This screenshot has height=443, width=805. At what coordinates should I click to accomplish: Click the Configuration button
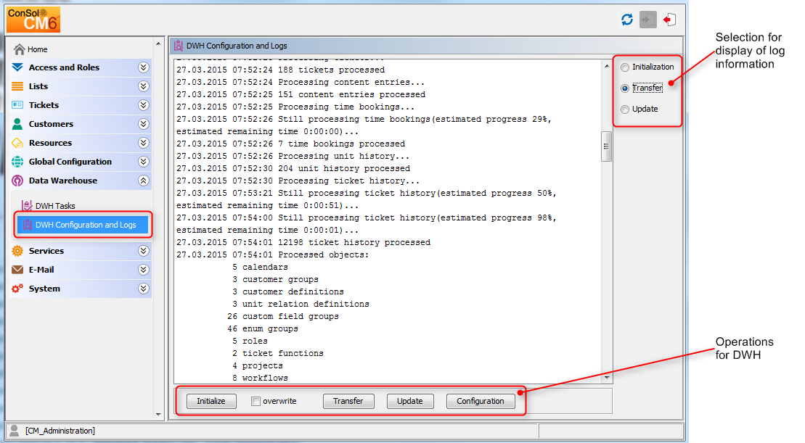coord(480,400)
